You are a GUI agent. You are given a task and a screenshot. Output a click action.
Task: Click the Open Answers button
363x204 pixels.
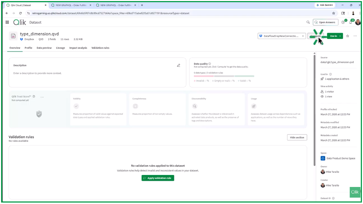click(x=326, y=22)
